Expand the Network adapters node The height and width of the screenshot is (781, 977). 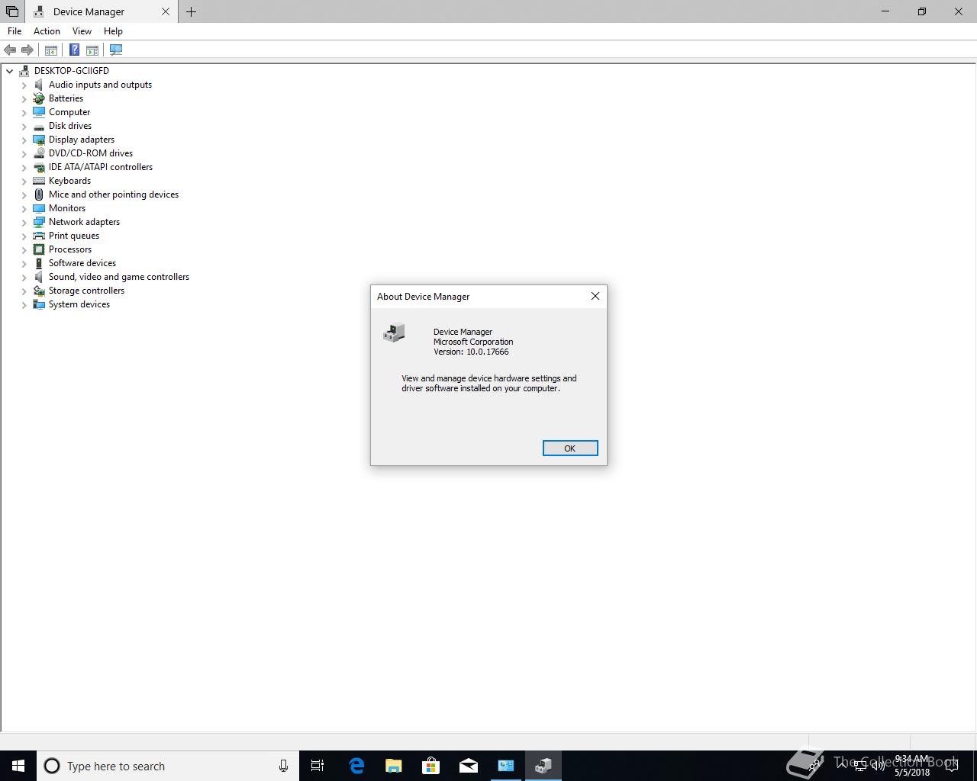tap(24, 222)
